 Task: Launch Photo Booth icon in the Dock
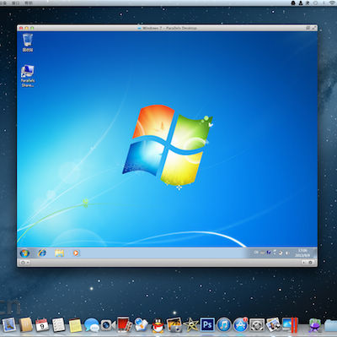click(125, 325)
